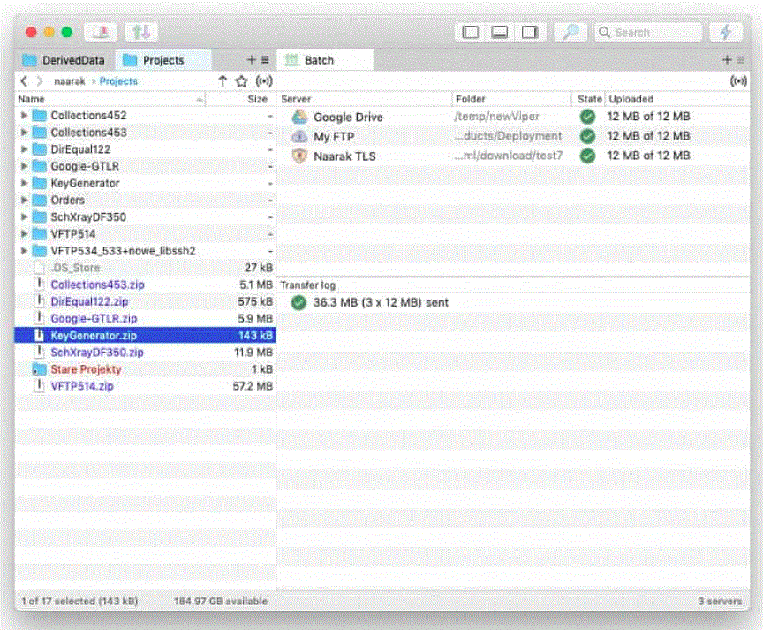The image size is (763, 630).
Task: Toggle the bottom panel layout button
Action: click(x=500, y=32)
